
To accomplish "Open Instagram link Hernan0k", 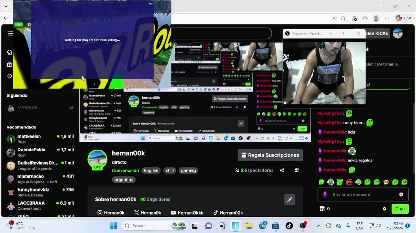I will (111, 213).
